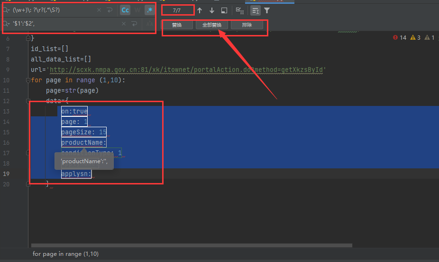Click the horizontal editor scrollbar
The height and width of the screenshot is (262, 439).
pos(192,245)
